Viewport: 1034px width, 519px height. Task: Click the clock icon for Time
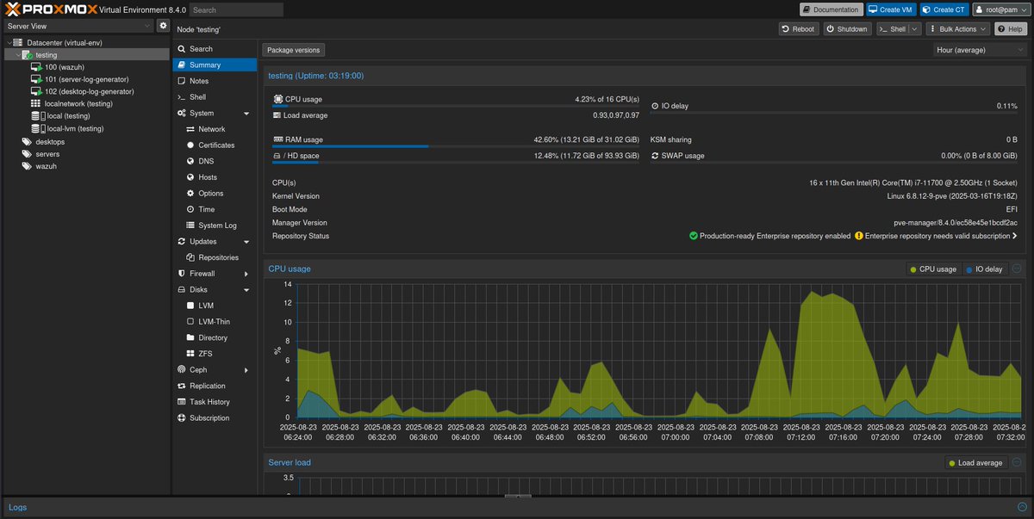pyautogui.click(x=190, y=209)
